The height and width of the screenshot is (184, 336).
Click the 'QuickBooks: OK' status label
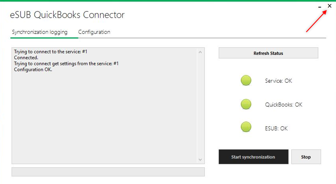click(284, 104)
